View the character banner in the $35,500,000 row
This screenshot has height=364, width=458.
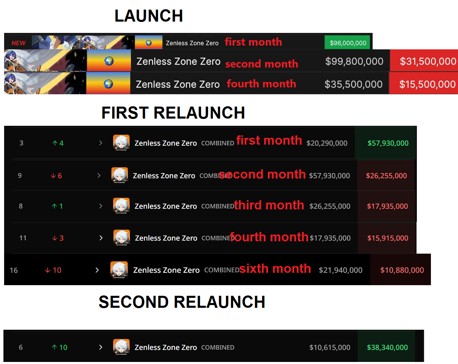[45, 83]
